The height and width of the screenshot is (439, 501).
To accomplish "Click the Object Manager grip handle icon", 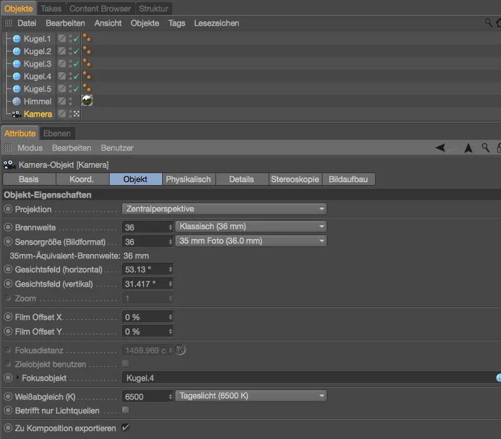I will (8, 23).
